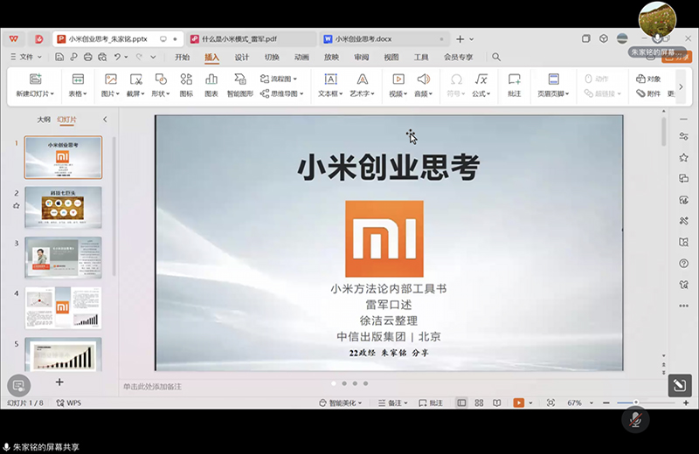
Task: Switch to the 设计 Design ribbon tab
Action: click(242, 57)
